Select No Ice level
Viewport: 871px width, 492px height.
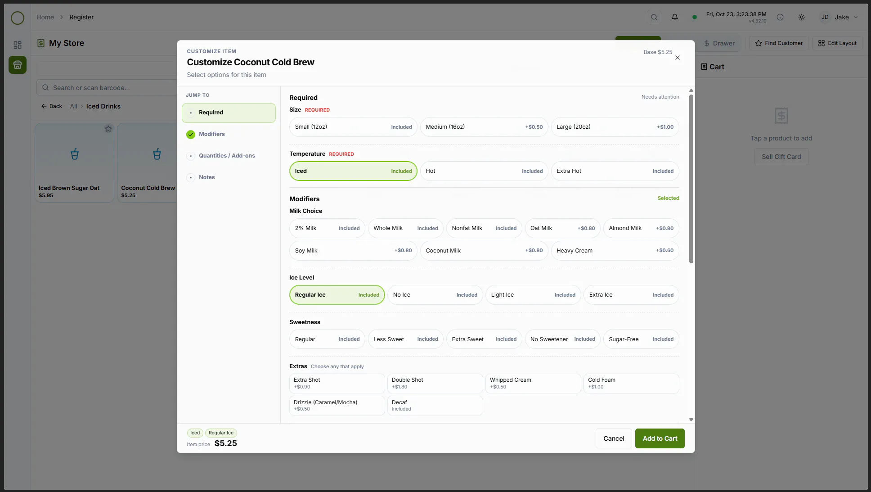point(435,295)
